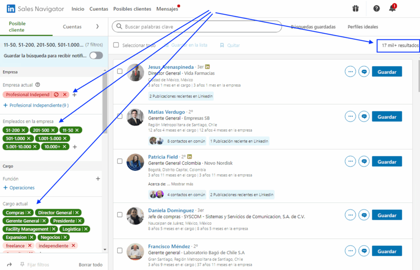
Task: Expand About section via Mostrar más
Action: pyautogui.click(x=182, y=184)
